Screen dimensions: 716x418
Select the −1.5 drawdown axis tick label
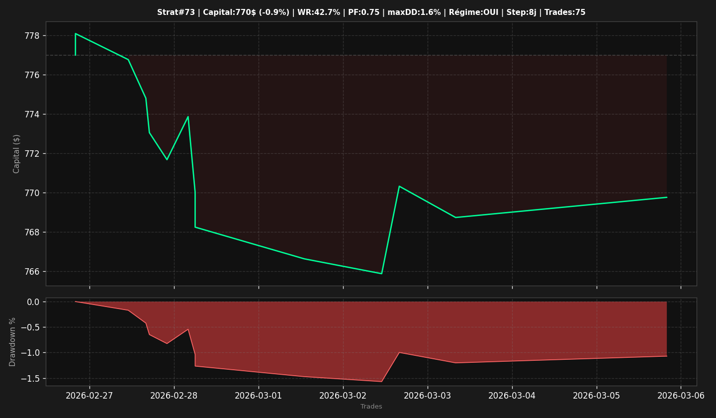tap(30, 379)
